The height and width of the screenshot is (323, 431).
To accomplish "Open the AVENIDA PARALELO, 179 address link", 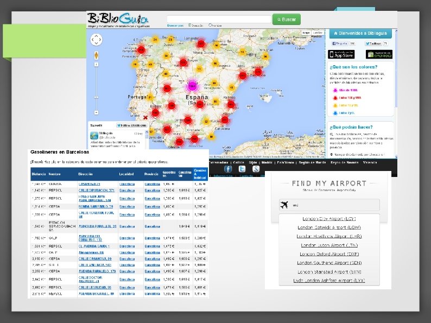I will (97, 271).
